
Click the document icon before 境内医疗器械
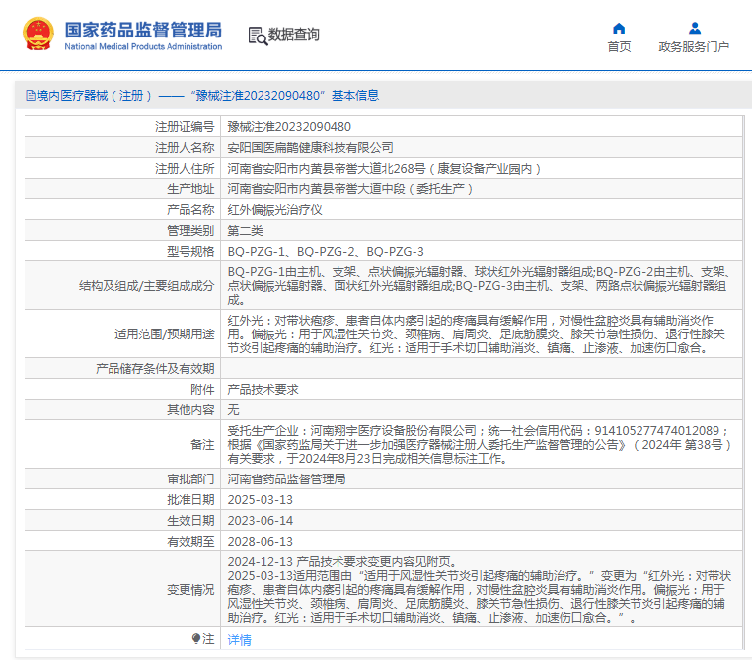pos(31,96)
